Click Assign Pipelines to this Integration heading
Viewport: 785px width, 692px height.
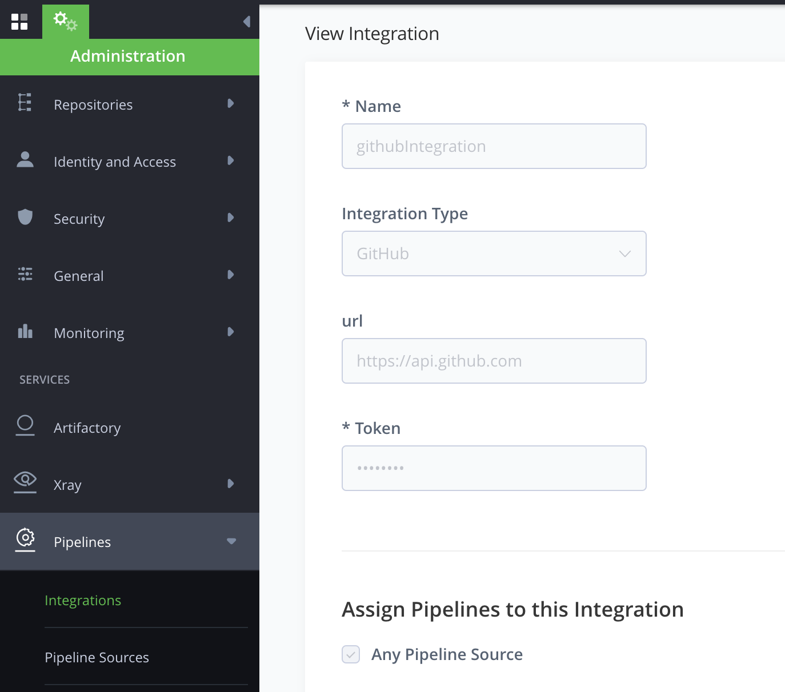click(512, 609)
